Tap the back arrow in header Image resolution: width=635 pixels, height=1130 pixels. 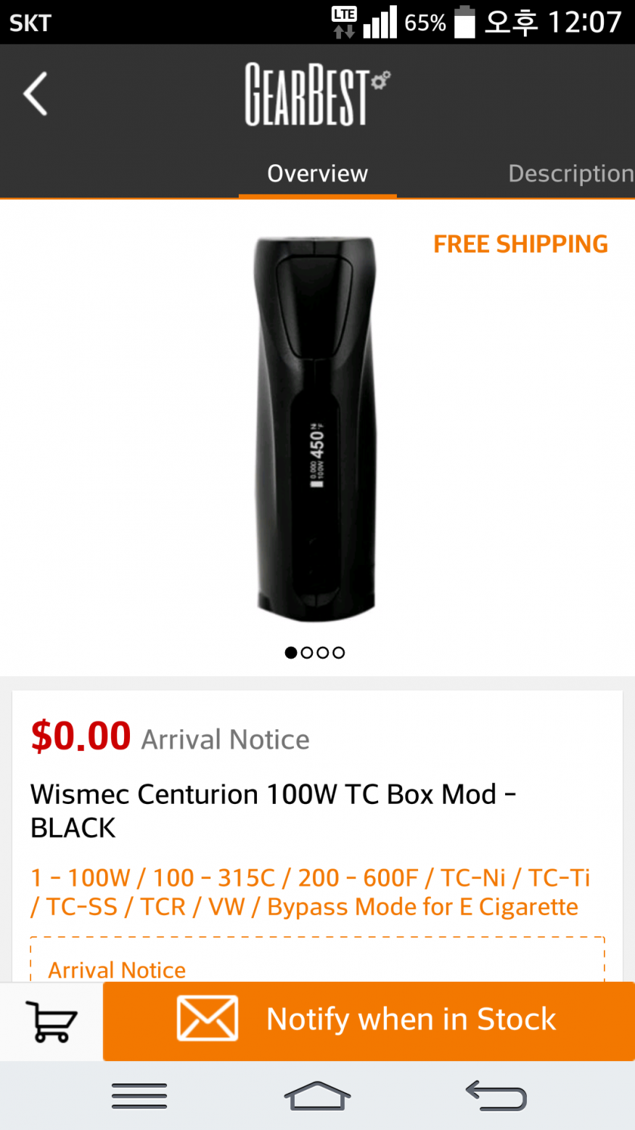pyautogui.click(x=35, y=94)
